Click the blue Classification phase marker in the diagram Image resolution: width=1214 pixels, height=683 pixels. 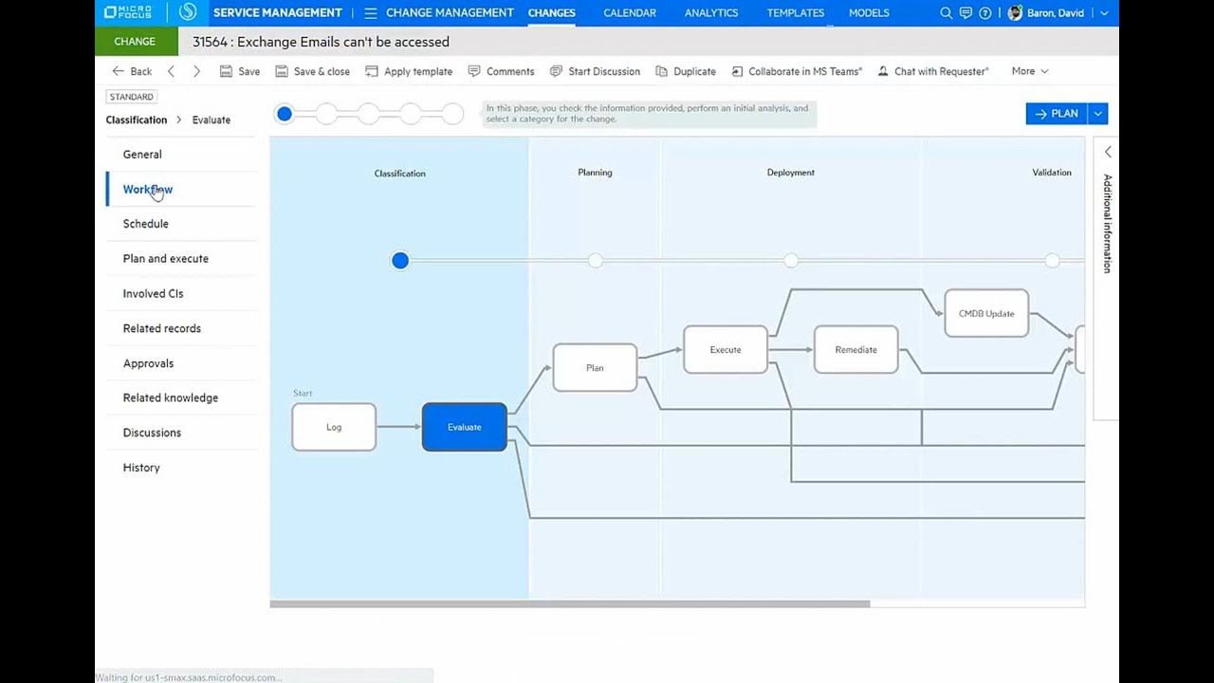click(400, 261)
